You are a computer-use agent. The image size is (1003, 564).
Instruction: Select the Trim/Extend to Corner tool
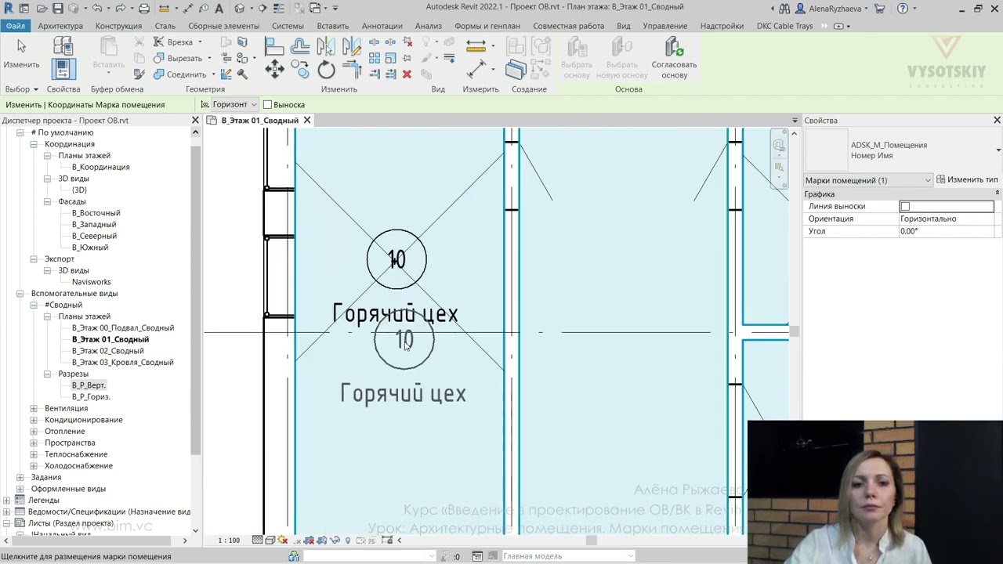click(352, 70)
